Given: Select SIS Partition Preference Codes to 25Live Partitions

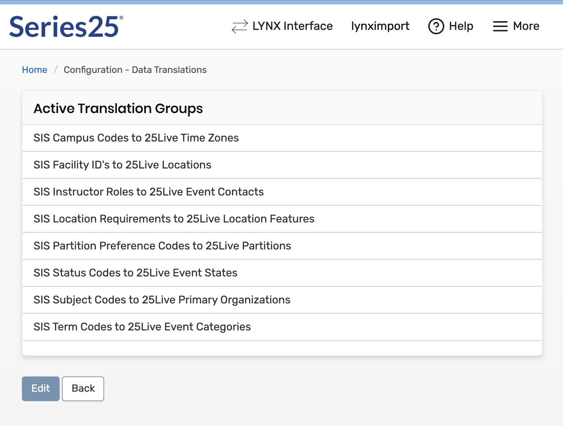Looking at the screenshot, I should click(282, 246).
